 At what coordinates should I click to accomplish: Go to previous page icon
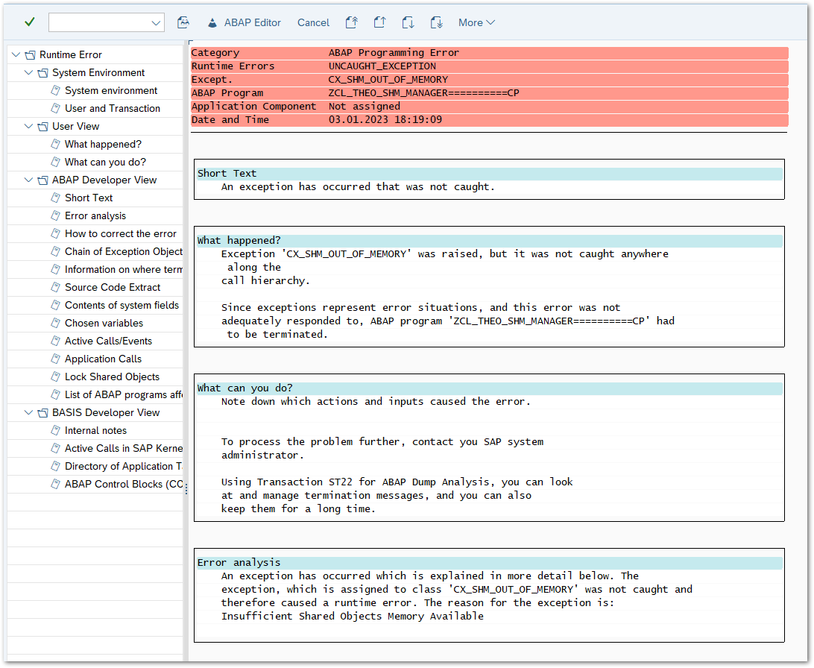(x=379, y=22)
